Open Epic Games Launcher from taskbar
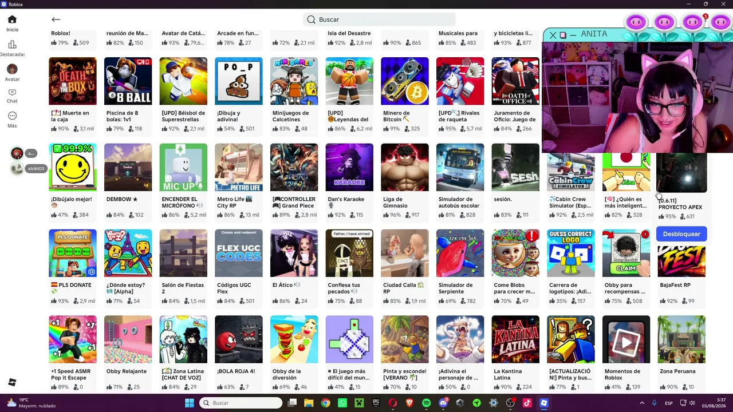Viewport: 733px width, 412px height. 376,403
